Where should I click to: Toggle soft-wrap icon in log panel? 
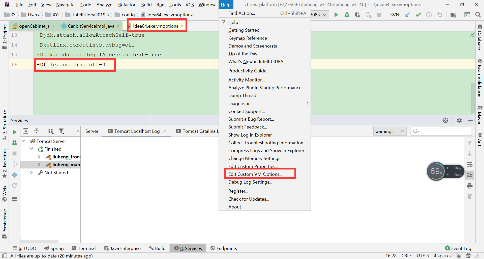pyautogui.click(x=470, y=164)
